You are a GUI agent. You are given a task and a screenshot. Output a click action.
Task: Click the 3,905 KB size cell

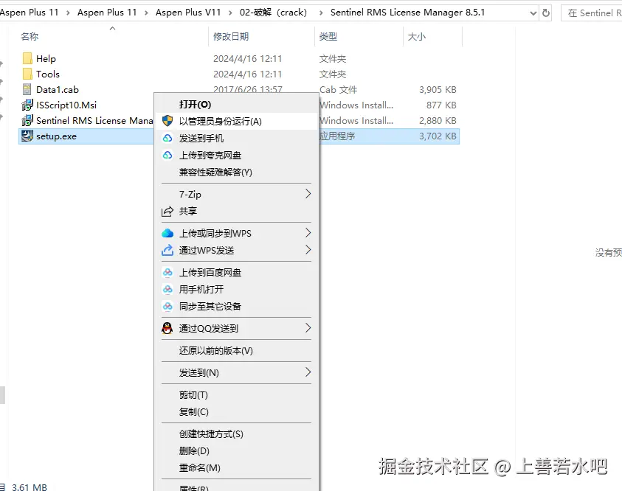point(438,90)
